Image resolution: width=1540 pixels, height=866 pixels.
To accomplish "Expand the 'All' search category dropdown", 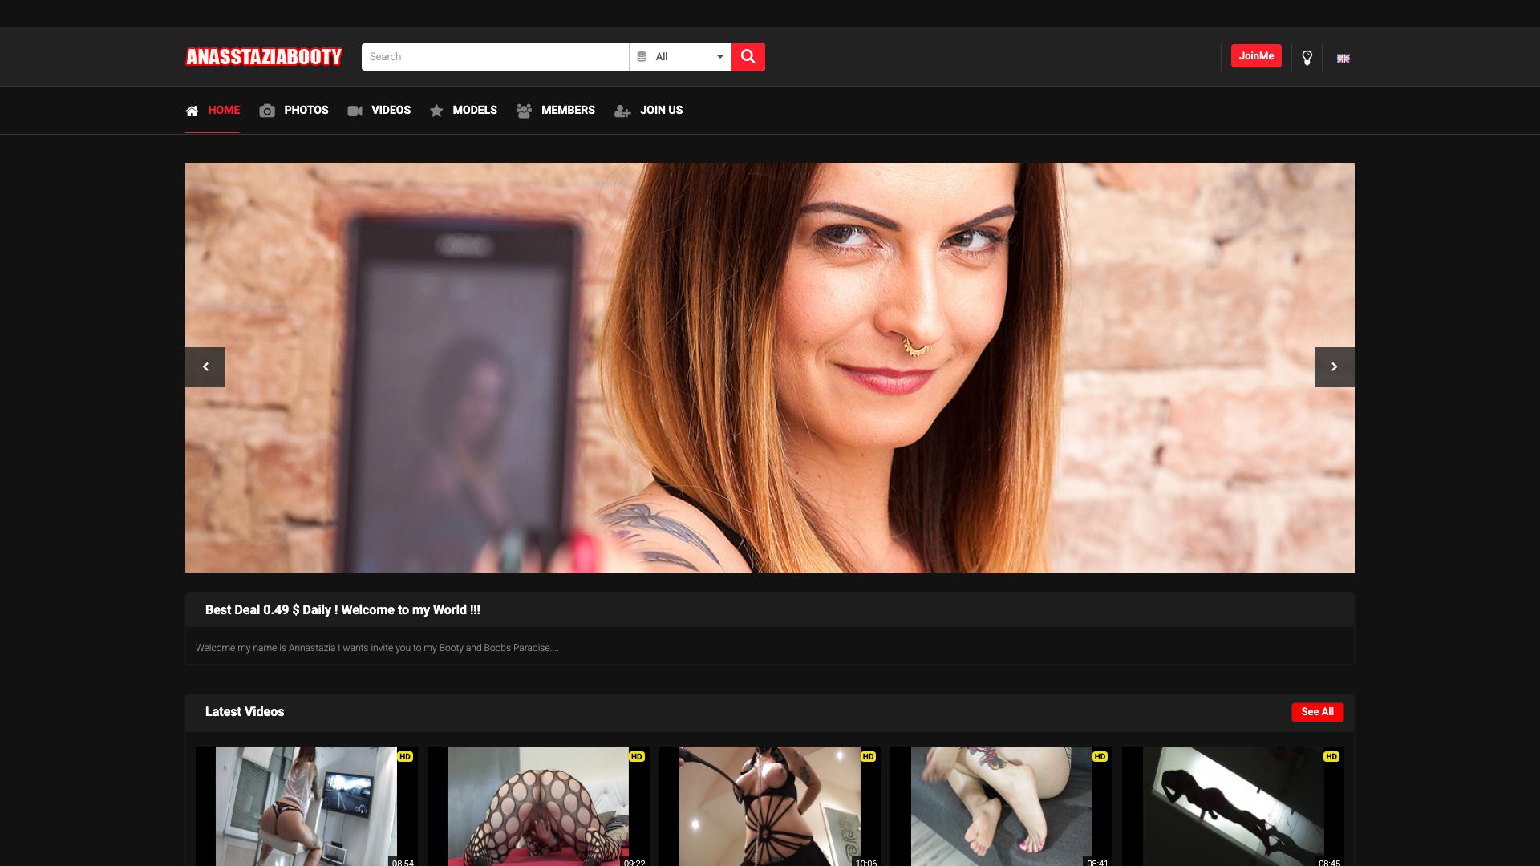I will pos(680,57).
